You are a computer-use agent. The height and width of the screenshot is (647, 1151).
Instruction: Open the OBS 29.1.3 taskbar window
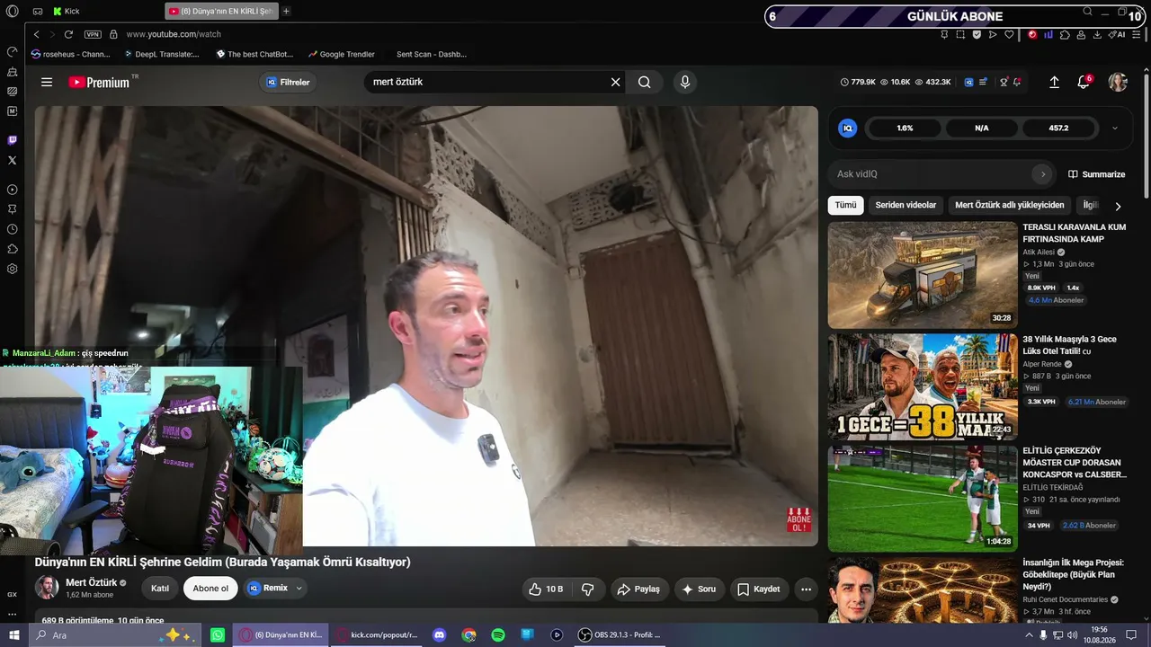[620, 635]
